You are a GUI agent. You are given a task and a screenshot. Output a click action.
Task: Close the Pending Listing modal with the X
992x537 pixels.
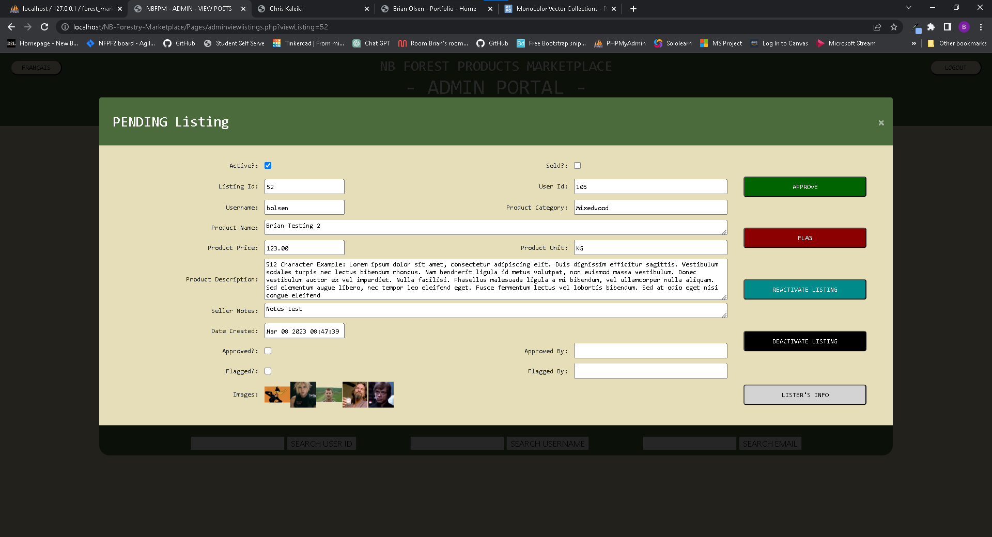tap(881, 123)
